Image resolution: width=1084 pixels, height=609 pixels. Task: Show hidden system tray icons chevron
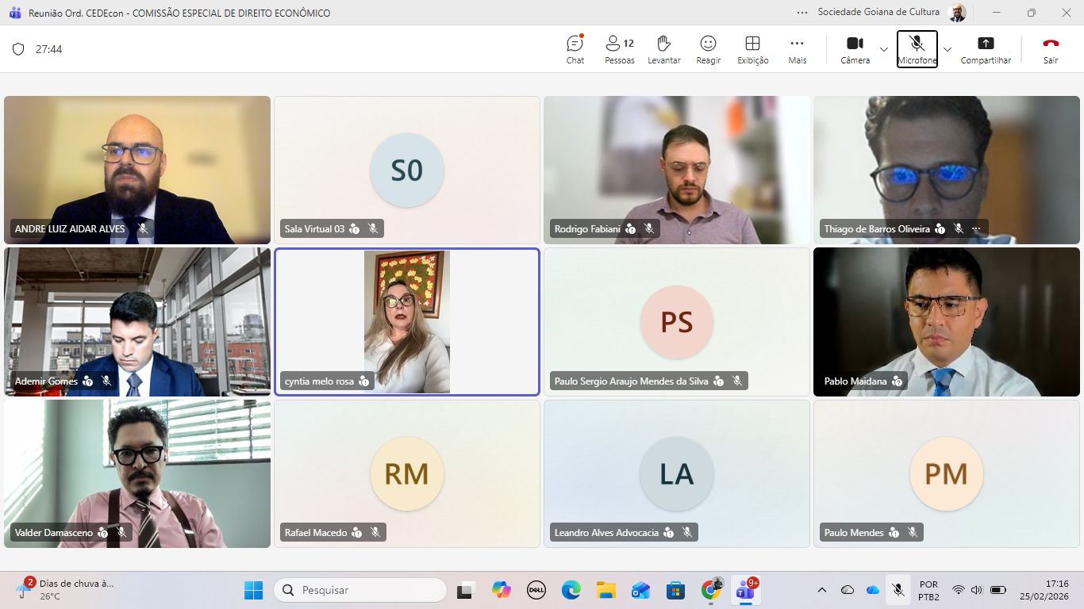pos(822,590)
